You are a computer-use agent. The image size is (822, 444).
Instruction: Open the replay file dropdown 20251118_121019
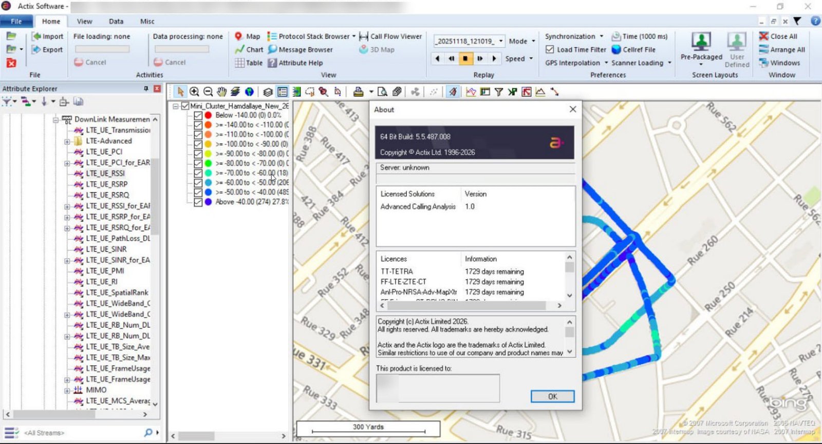coord(501,41)
